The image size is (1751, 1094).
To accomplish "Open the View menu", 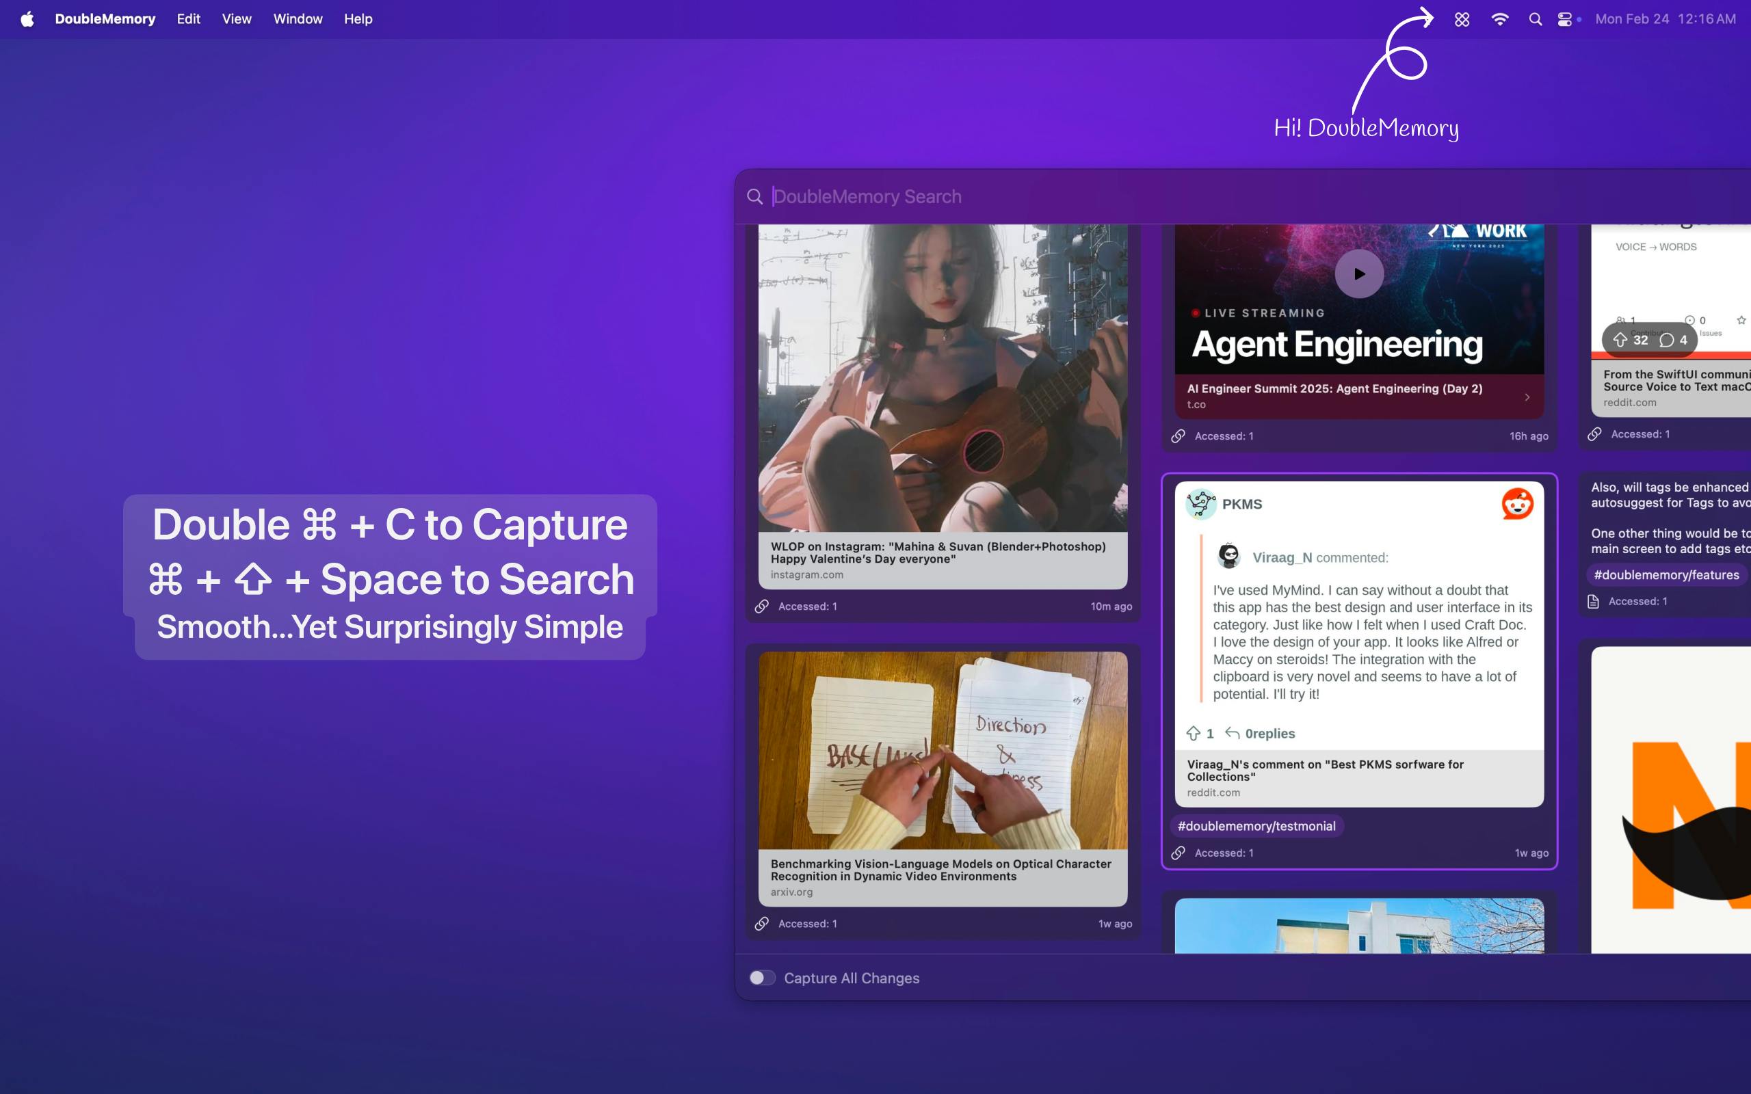I will tap(237, 19).
